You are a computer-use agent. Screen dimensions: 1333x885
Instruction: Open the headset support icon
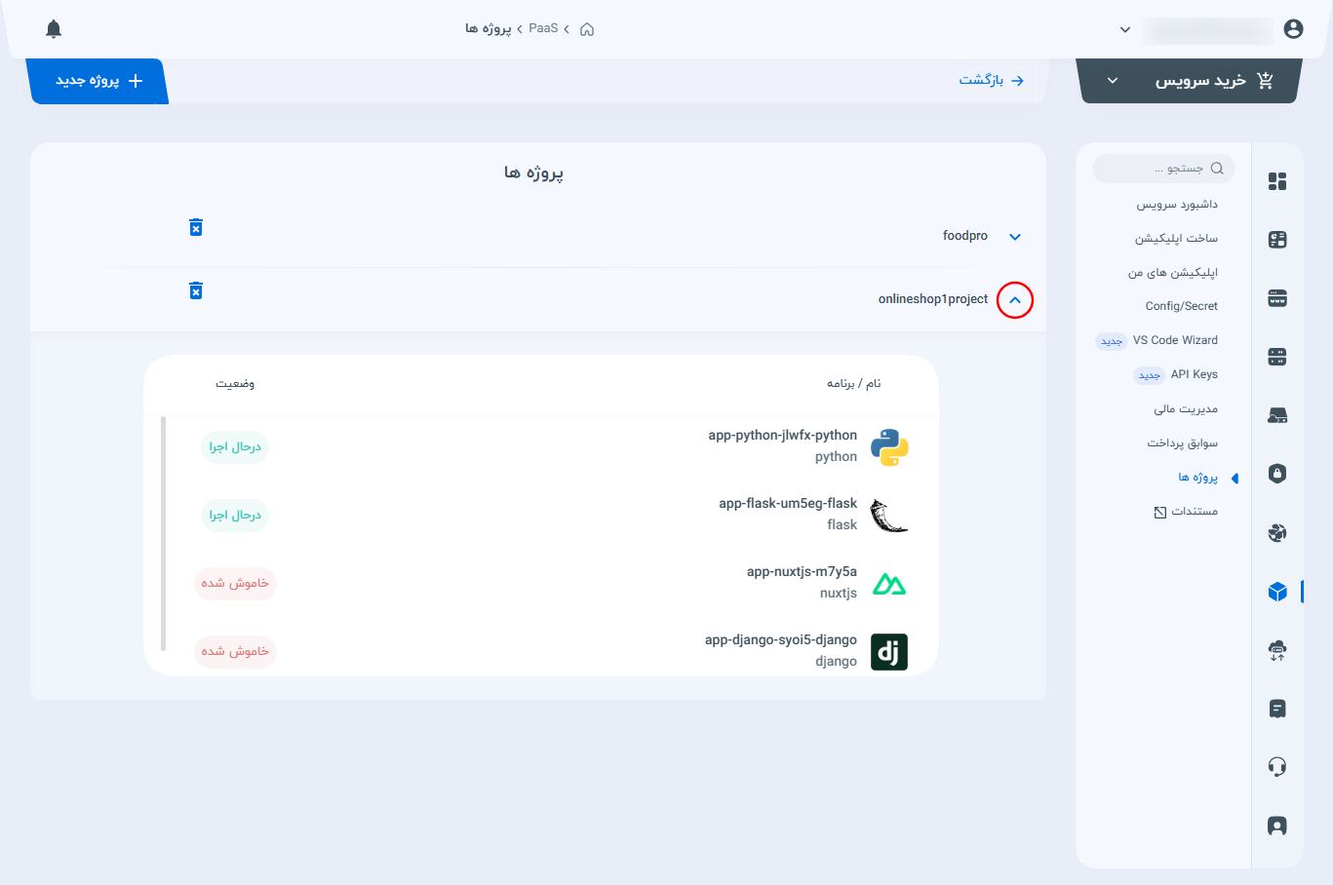1277,767
